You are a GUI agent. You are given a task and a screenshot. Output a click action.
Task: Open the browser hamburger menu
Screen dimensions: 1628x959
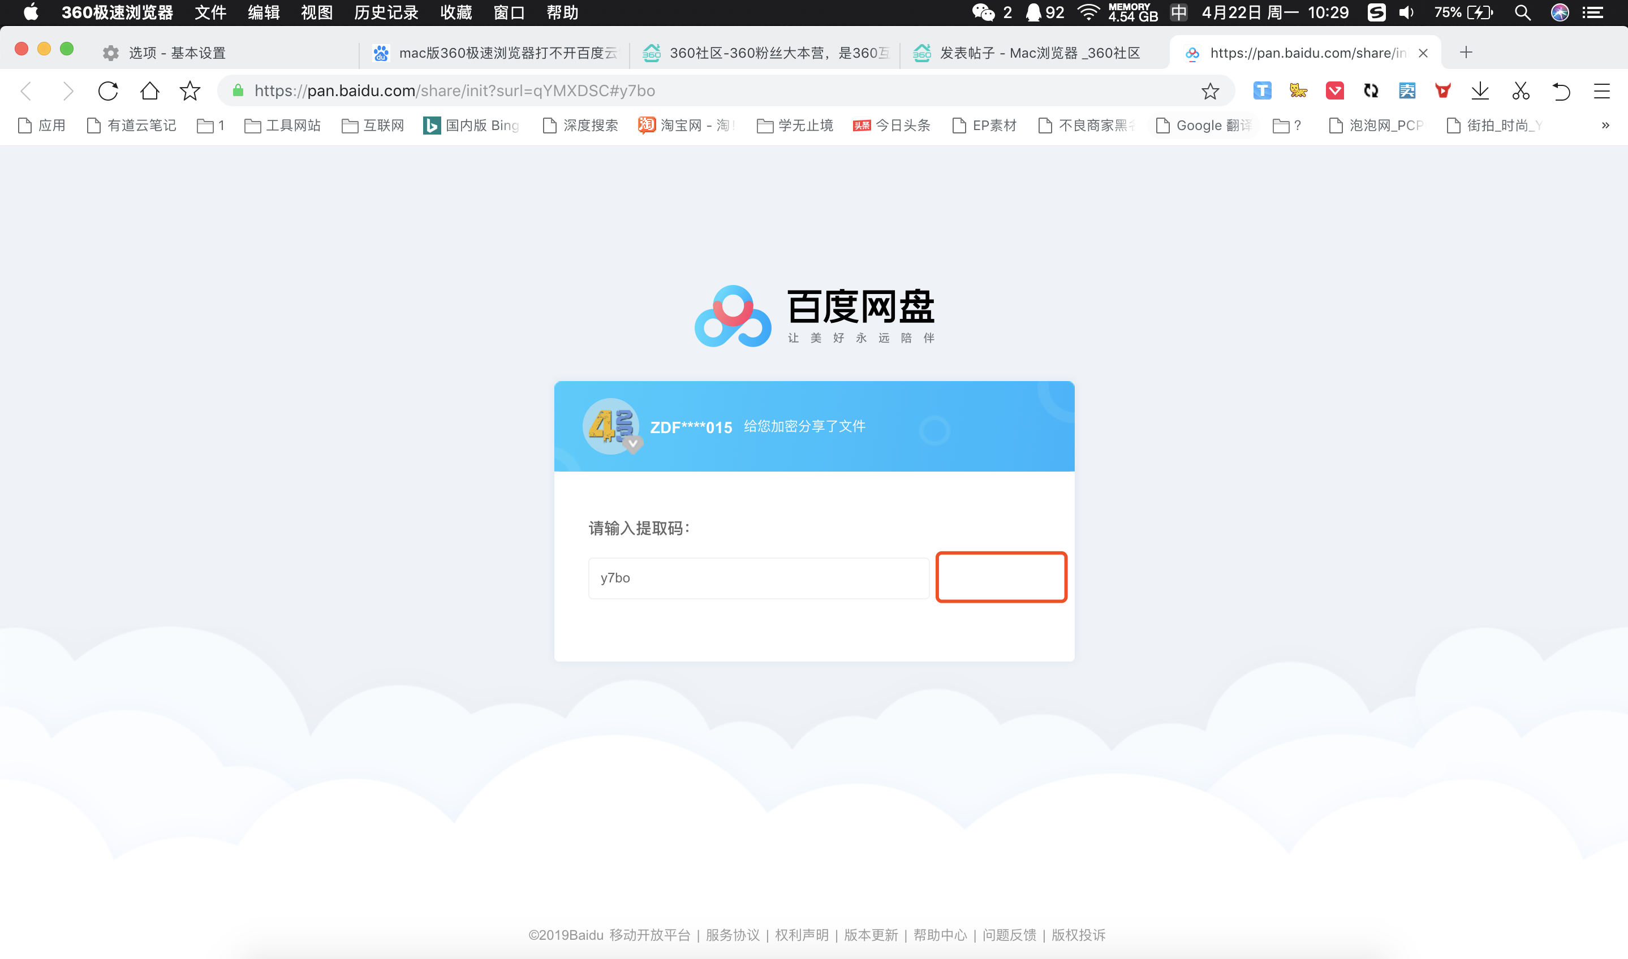click(x=1601, y=91)
